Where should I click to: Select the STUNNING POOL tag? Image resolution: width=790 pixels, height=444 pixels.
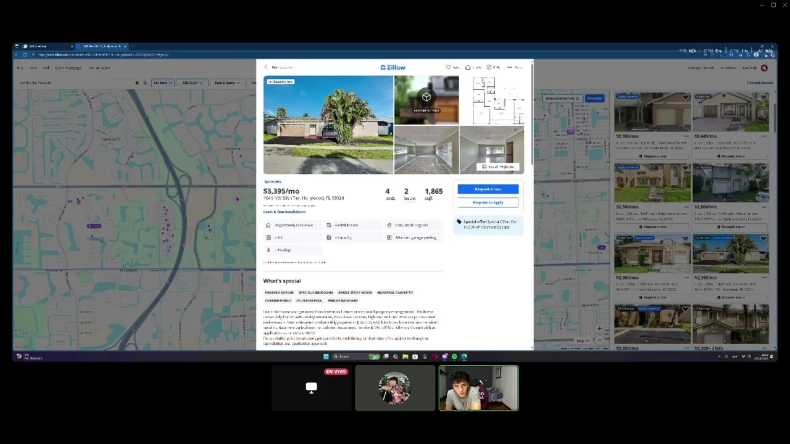[309, 300]
